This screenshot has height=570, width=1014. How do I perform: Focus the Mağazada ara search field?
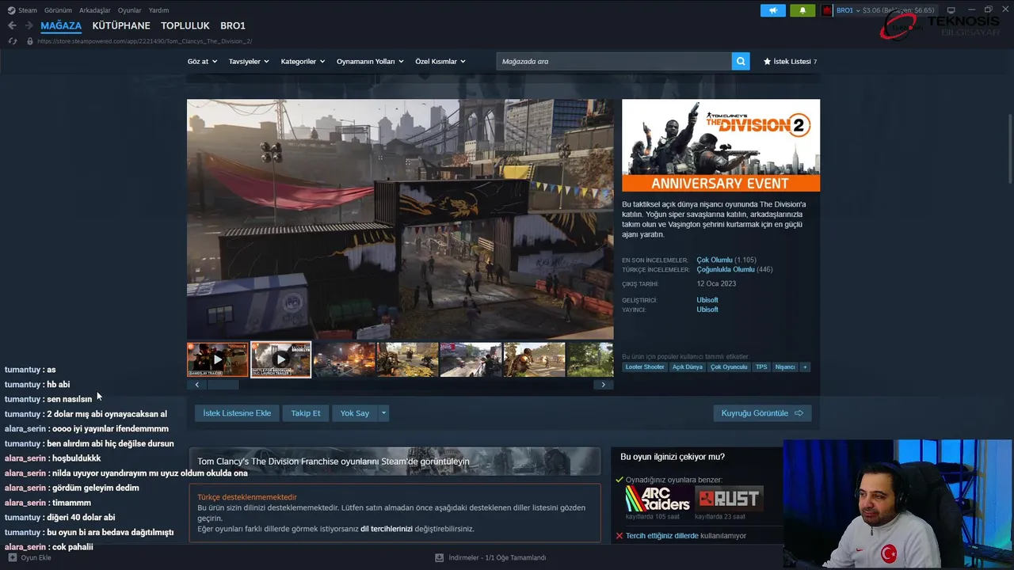point(614,61)
